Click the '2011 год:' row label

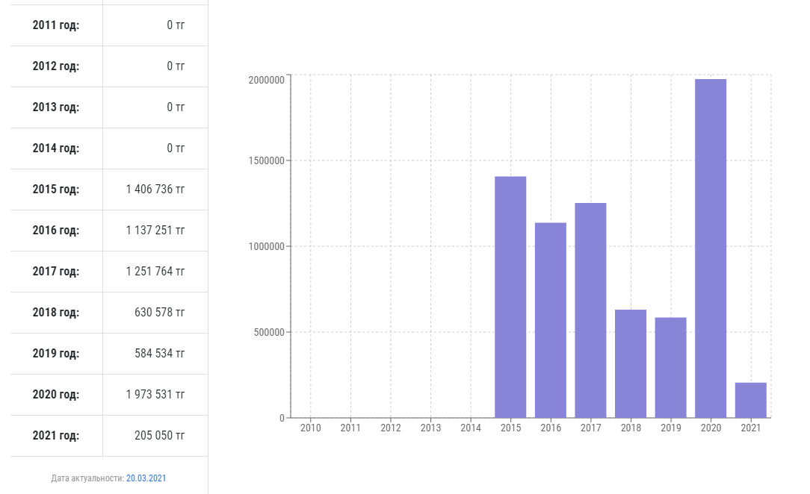point(56,25)
